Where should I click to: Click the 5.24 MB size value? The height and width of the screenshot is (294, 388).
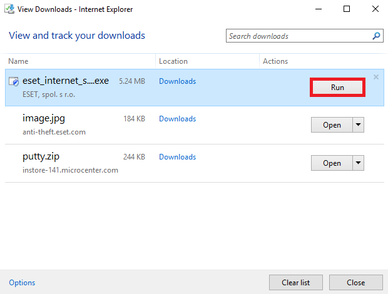(x=132, y=81)
